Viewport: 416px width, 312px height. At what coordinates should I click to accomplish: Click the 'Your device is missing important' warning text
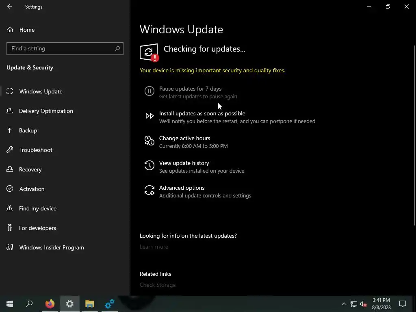pos(212,70)
